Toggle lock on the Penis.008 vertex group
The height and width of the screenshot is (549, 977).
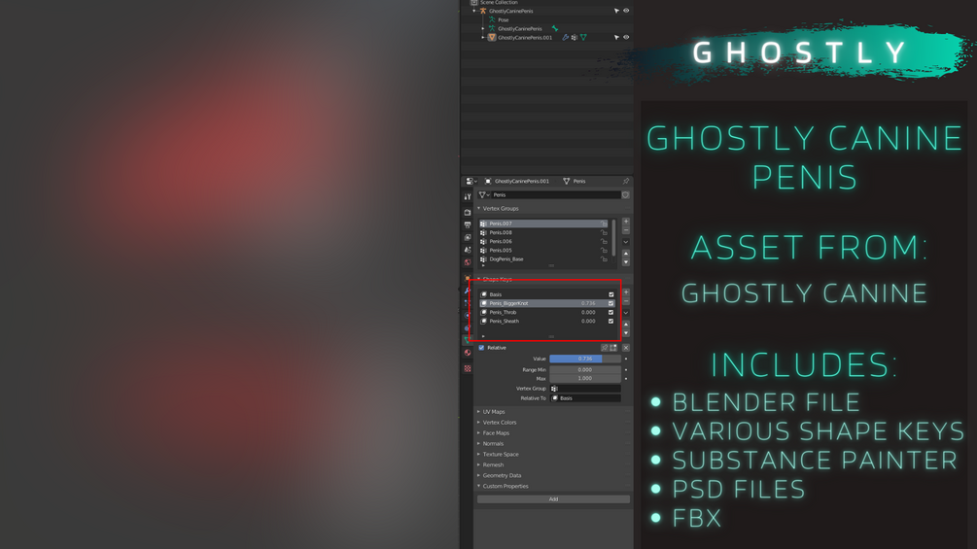[604, 233]
